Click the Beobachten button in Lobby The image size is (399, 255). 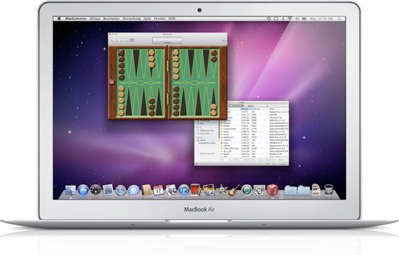click(x=270, y=160)
